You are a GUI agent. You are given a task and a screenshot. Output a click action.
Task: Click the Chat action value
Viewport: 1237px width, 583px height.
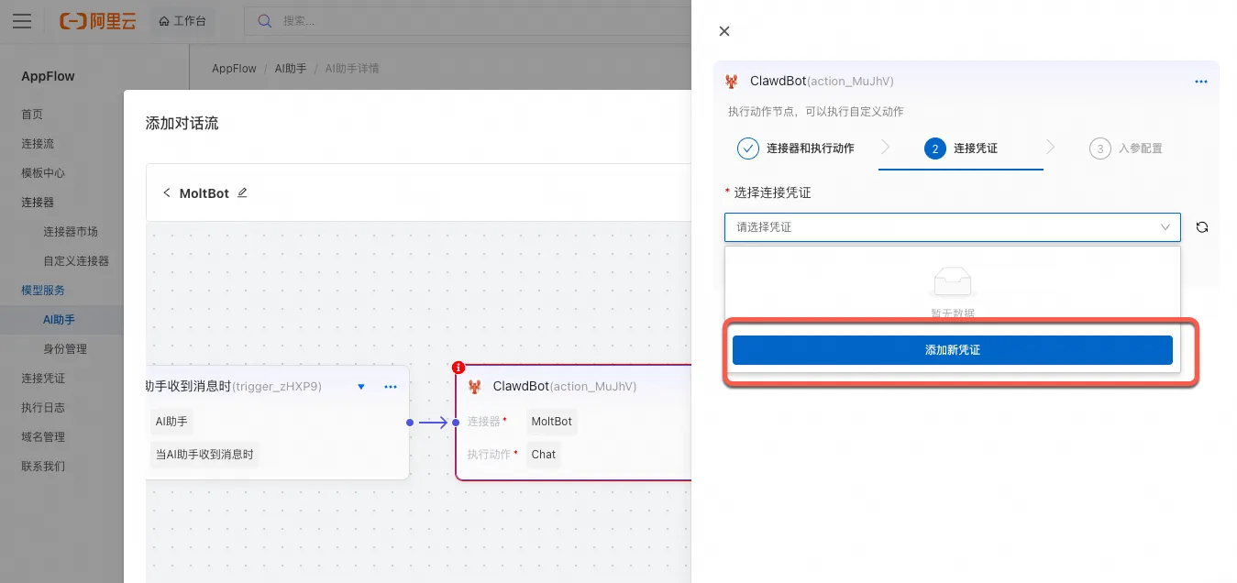click(544, 455)
